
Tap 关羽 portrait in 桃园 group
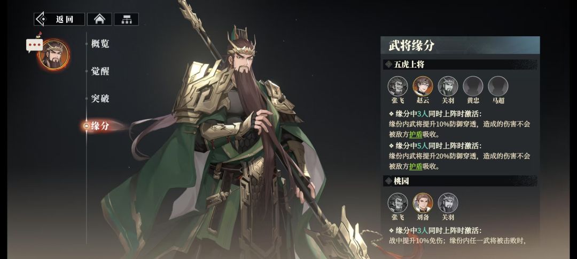448,203
